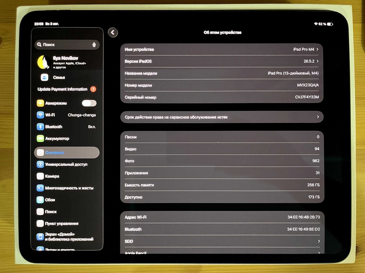
Task: Tap the Видео count 94
Action: point(317,149)
